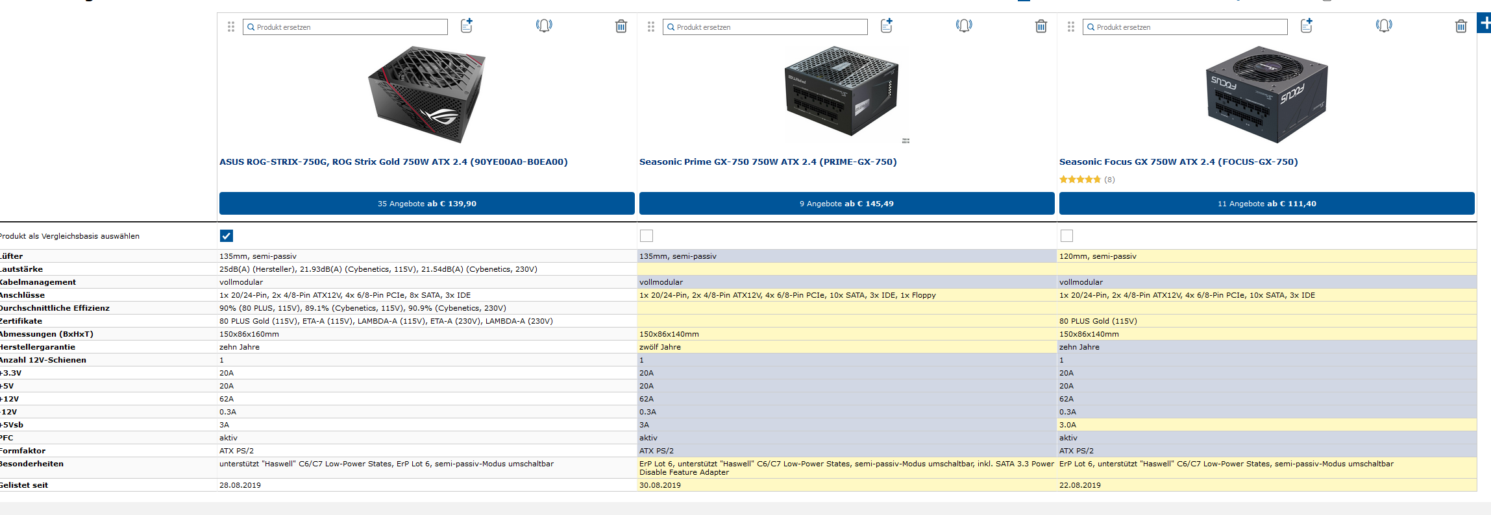The height and width of the screenshot is (515, 1491).
Task: Select Seasonic Prime GX-750 as comparison base
Action: point(647,236)
